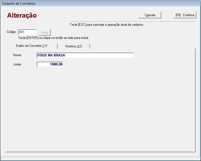Click empty space right of the Nome field
The width and height of the screenshot is (201, 161).
tap(164, 55)
